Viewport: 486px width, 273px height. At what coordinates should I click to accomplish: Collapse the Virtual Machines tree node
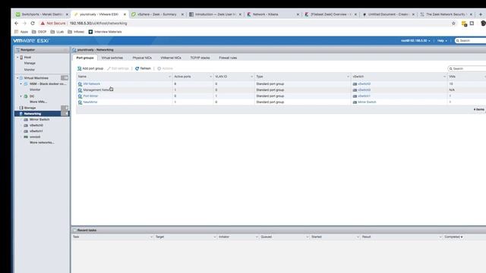pyautogui.click(x=17, y=78)
